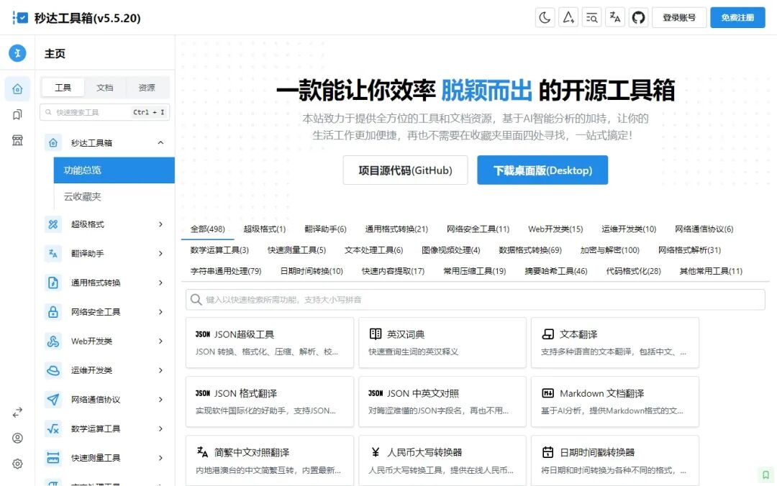Expand the 超级格式 sidebar group

click(104, 224)
